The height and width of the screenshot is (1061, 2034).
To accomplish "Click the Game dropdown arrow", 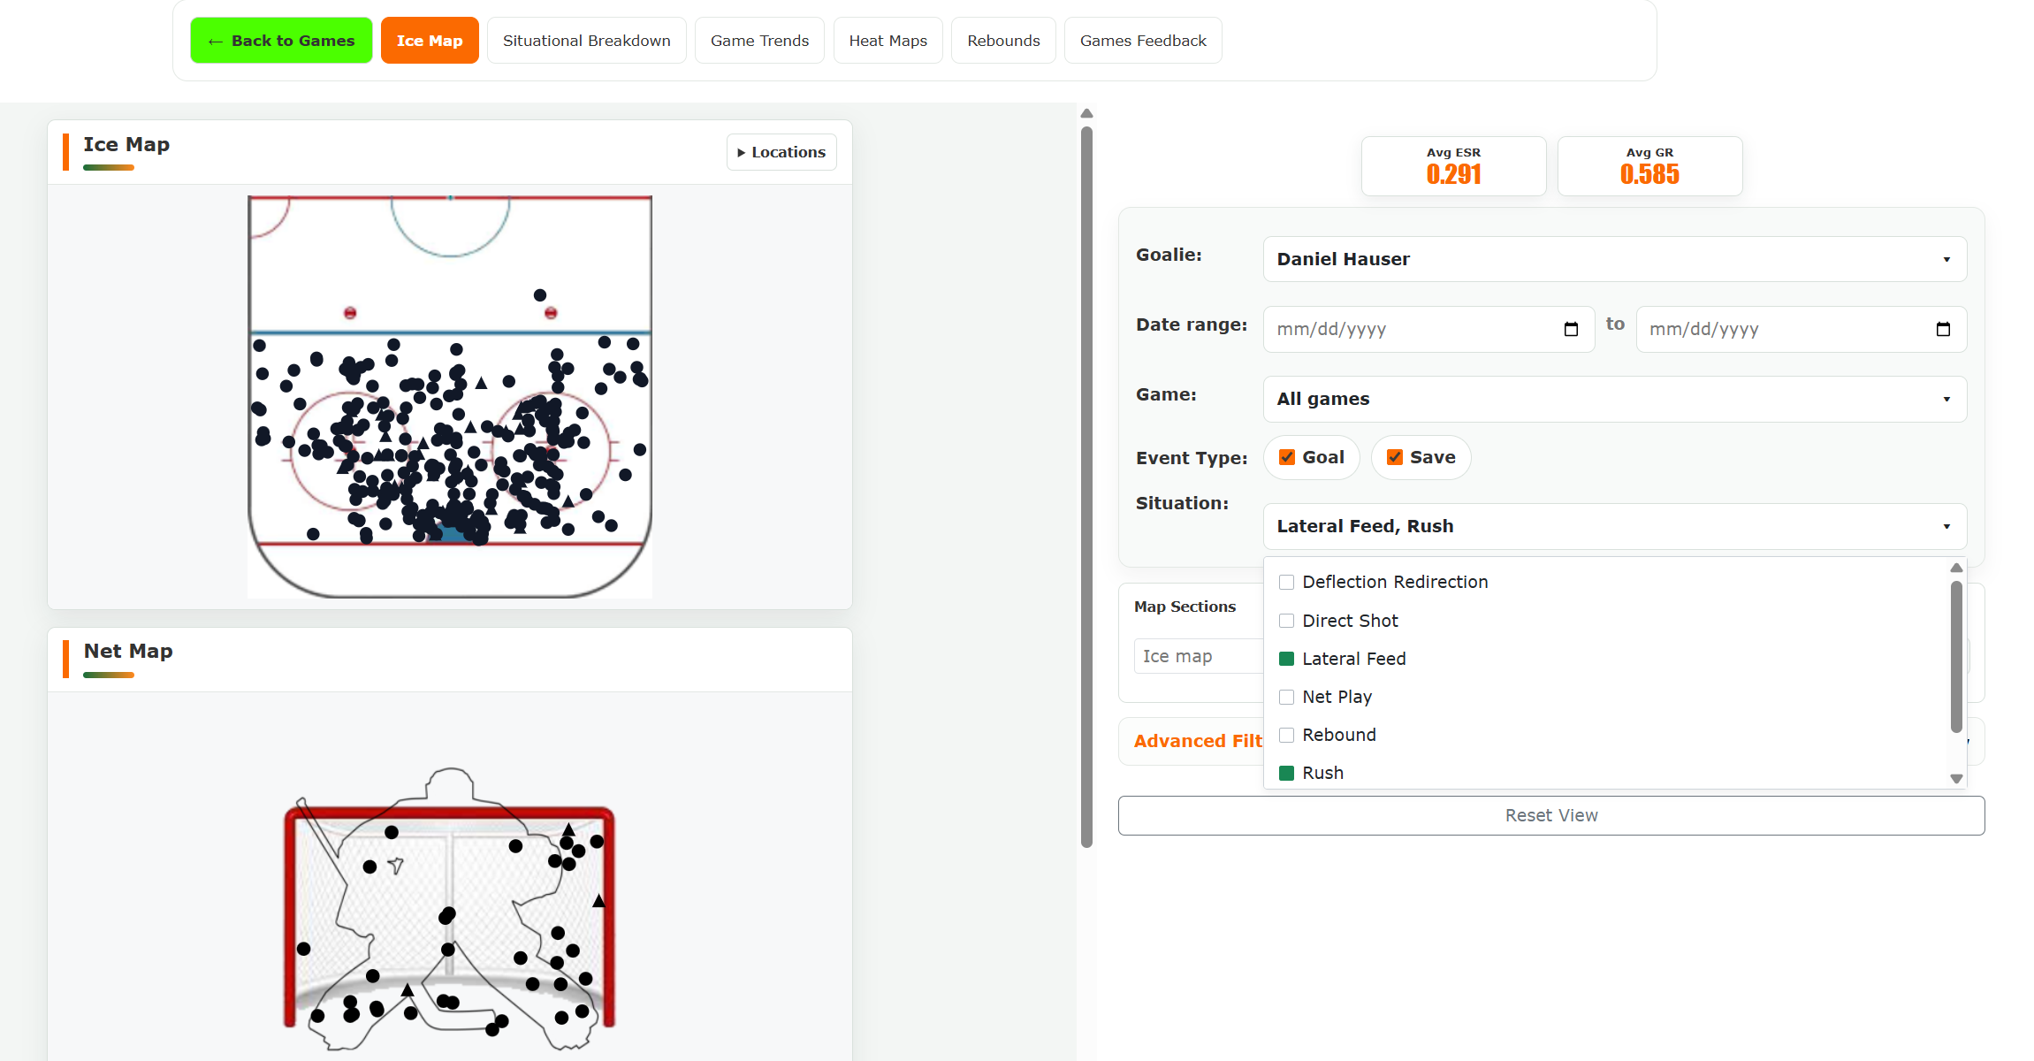I will click(1946, 400).
